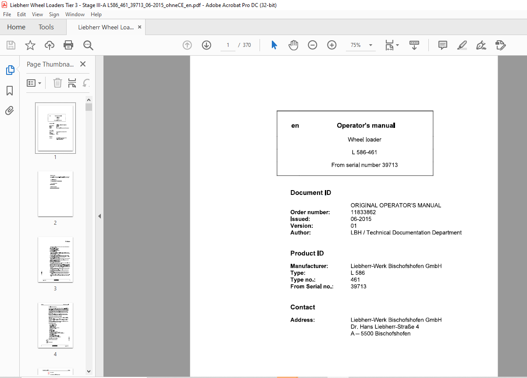527x378 pixels.
Task: Delete selected page with trash icon
Action: [57, 83]
